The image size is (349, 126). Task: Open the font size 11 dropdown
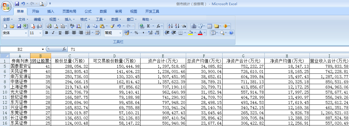click(40, 33)
